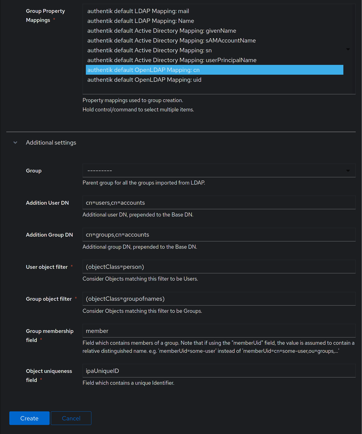This screenshot has width=362, height=434.
Task: Click the Group membership field input
Action: click(x=219, y=331)
